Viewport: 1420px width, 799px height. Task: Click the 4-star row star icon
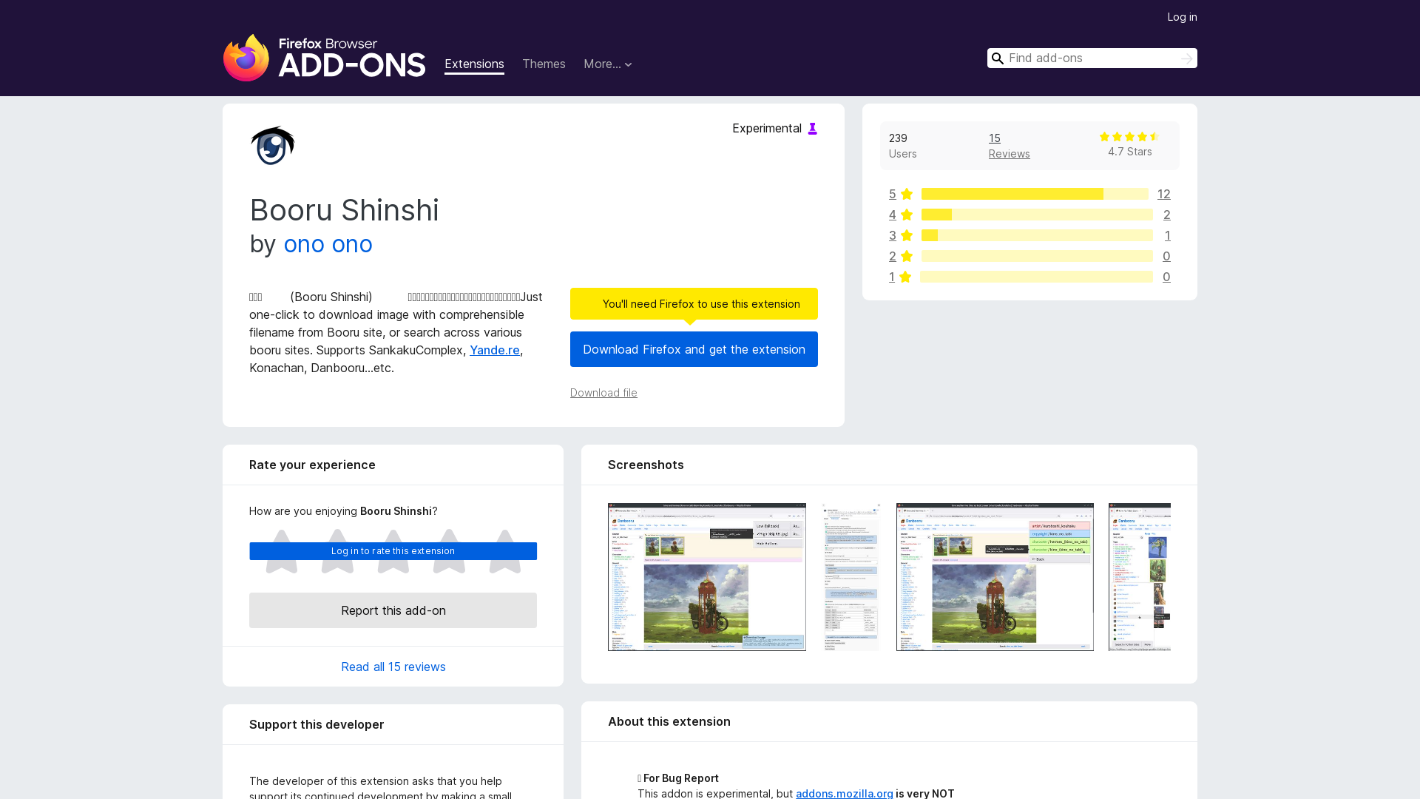point(907,215)
